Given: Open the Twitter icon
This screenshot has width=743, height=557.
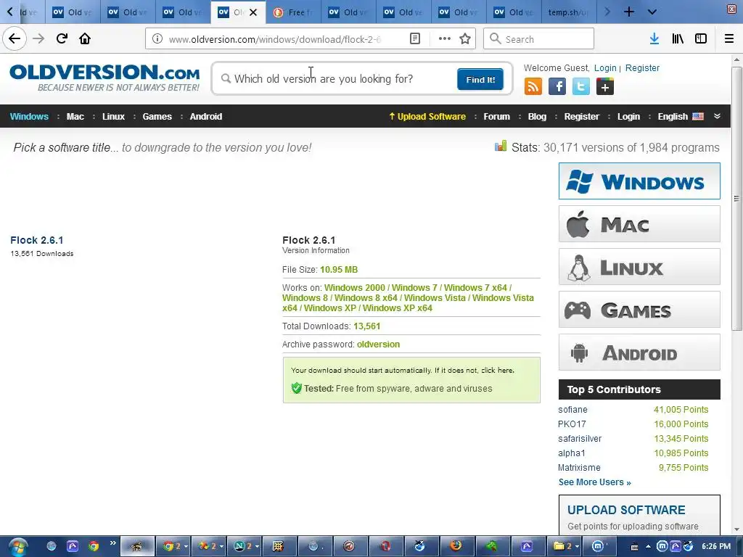Looking at the screenshot, I should coord(581,87).
